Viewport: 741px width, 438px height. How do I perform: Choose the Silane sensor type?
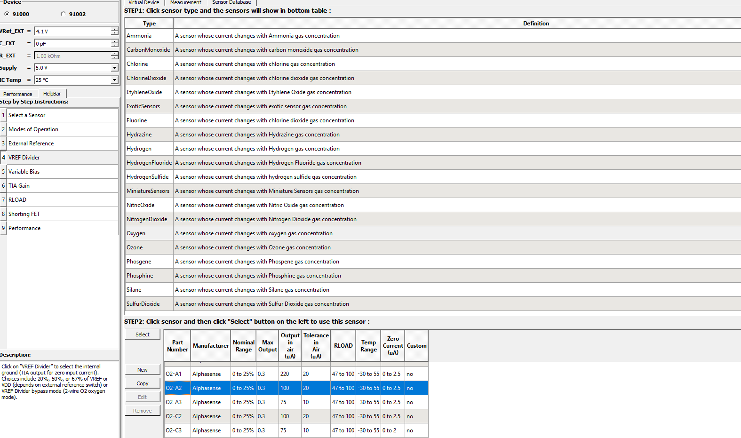tap(149, 290)
